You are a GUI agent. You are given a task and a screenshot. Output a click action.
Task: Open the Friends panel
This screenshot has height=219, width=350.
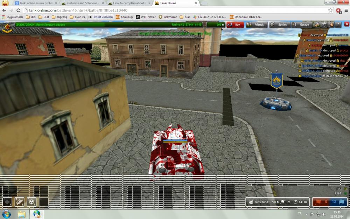[257, 25]
